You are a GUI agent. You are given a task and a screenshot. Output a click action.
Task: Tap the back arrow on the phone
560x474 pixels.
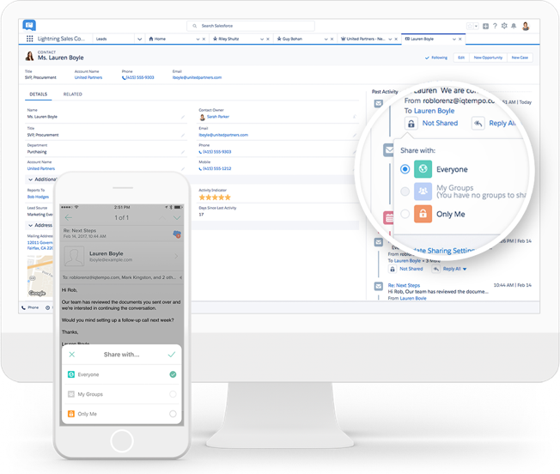click(69, 217)
